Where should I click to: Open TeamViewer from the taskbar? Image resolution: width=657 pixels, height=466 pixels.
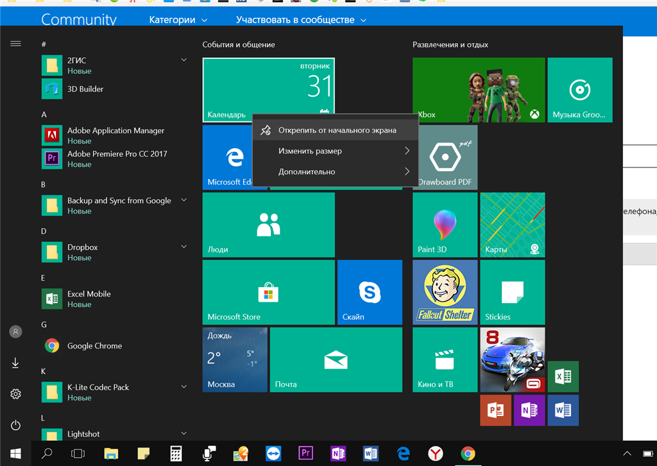point(273,453)
